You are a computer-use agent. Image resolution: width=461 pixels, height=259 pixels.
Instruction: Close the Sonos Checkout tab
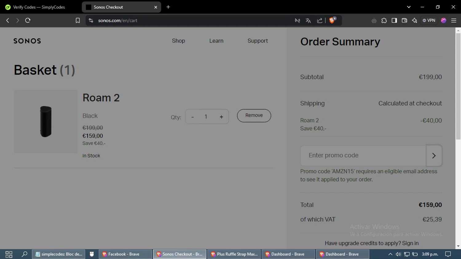(156, 7)
